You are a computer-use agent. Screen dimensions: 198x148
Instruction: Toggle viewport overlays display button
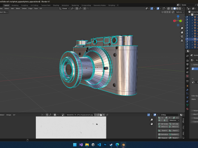click(158, 9)
